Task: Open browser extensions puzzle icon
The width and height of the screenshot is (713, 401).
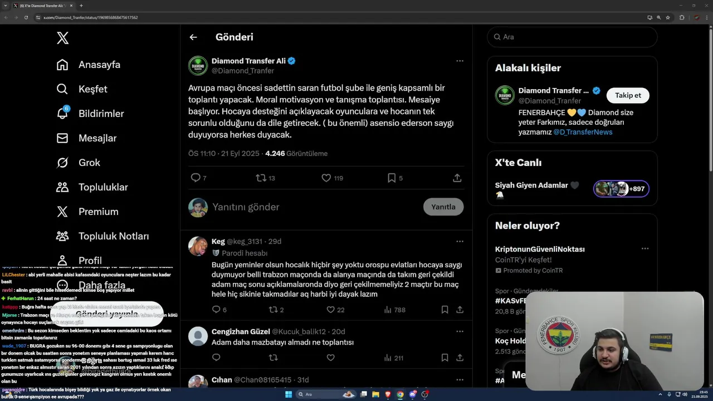Action: (681, 17)
